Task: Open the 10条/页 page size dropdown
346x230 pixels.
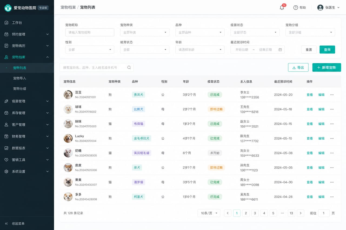Action: [209, 213]
